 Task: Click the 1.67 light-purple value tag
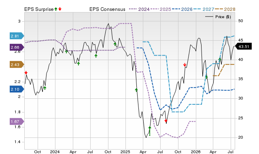[x=17, y=121]
